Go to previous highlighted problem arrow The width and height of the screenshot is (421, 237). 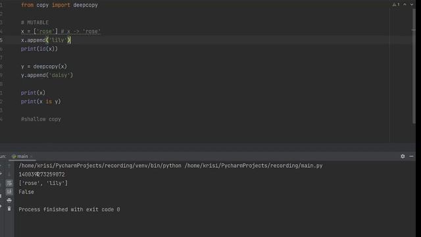pyautogui.click(x=405, y=5)
